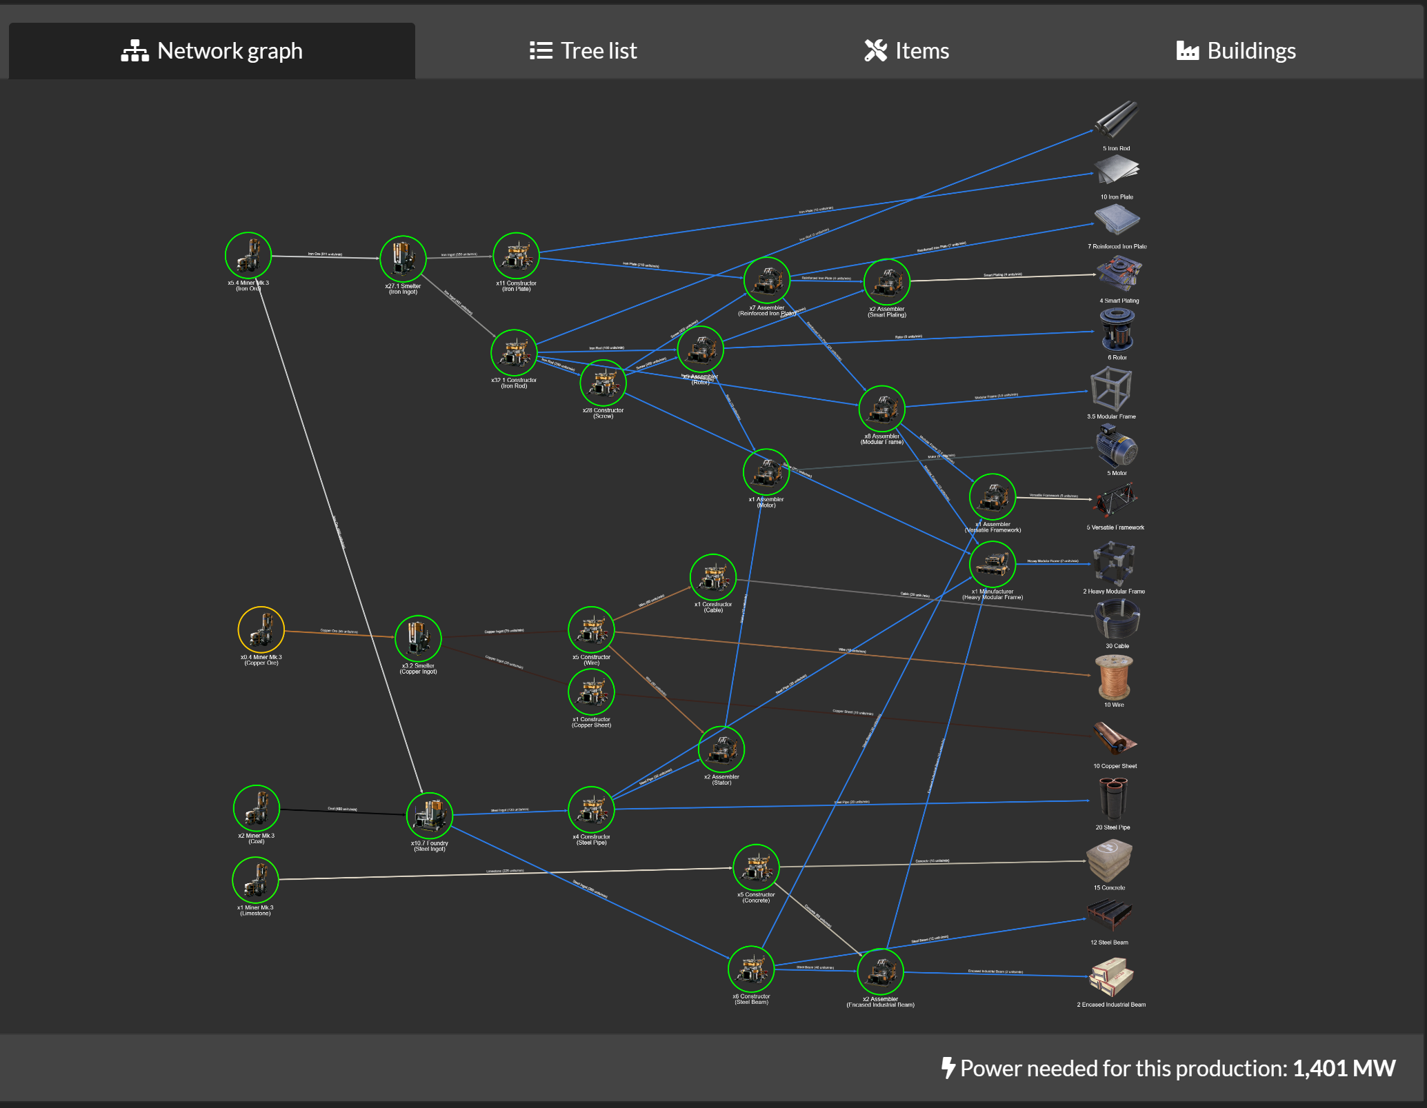Select the Coal Miner Mk.3 node
The width and height of the screenshot is (1427, 1108).
click(256, 807)
